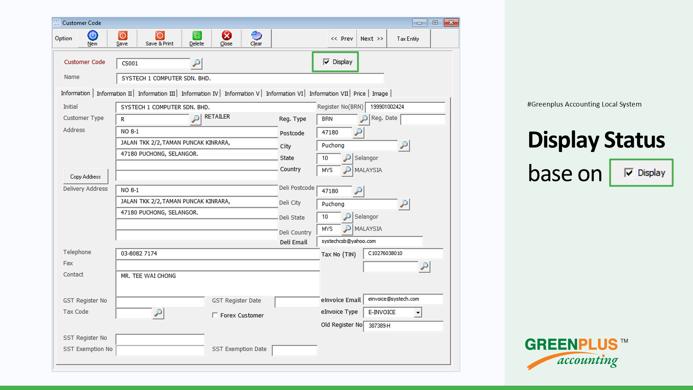
Task: Switch to the Information tab
Action: coord(75,93)
